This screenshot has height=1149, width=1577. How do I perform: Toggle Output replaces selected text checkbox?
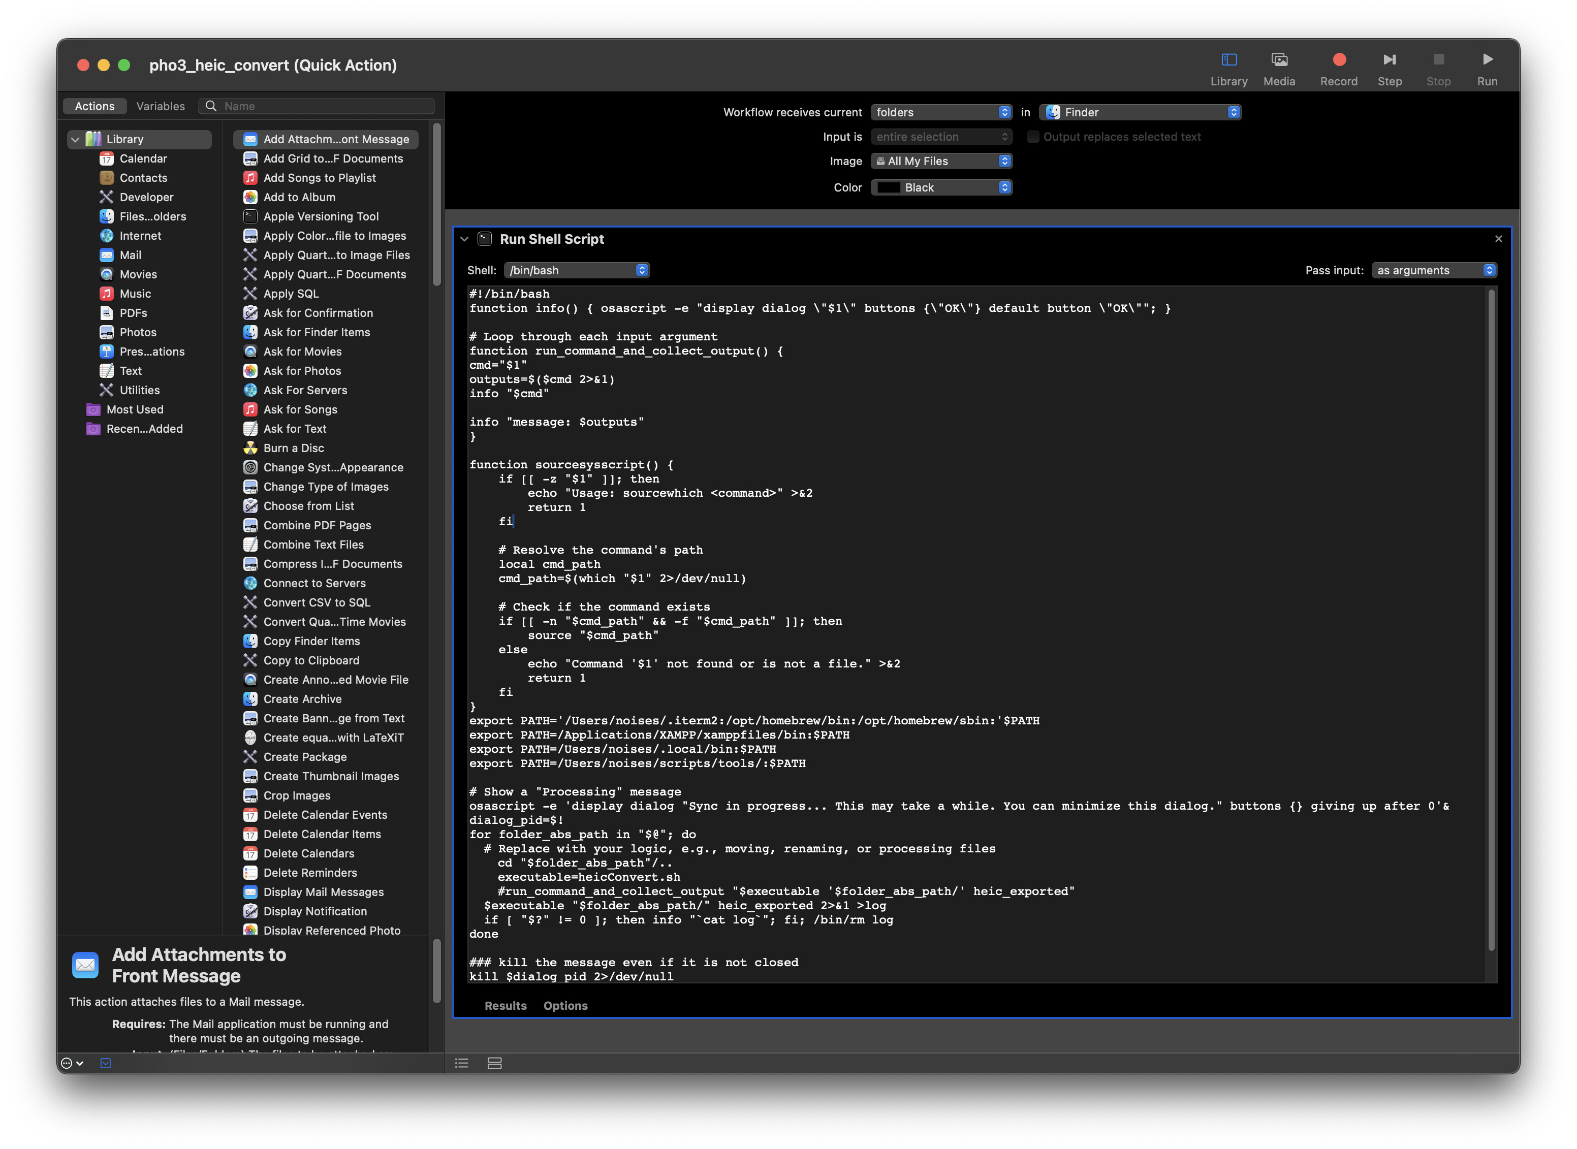(x=1033, y=137)
